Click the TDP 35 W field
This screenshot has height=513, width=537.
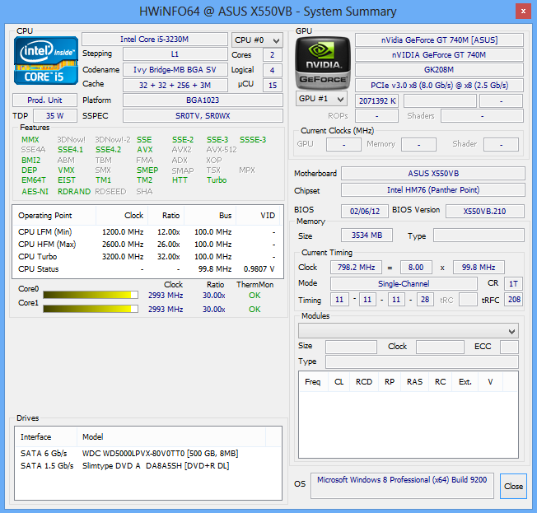55,116
